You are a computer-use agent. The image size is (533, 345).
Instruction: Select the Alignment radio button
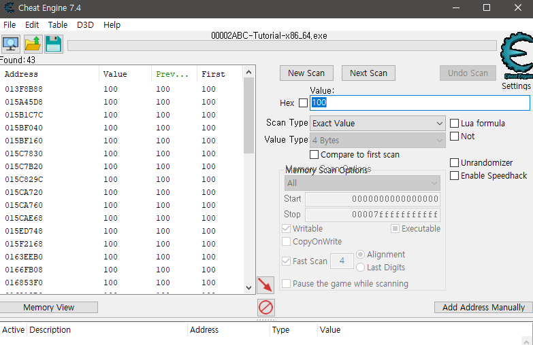pyautogui.click(x=360, y=255)
